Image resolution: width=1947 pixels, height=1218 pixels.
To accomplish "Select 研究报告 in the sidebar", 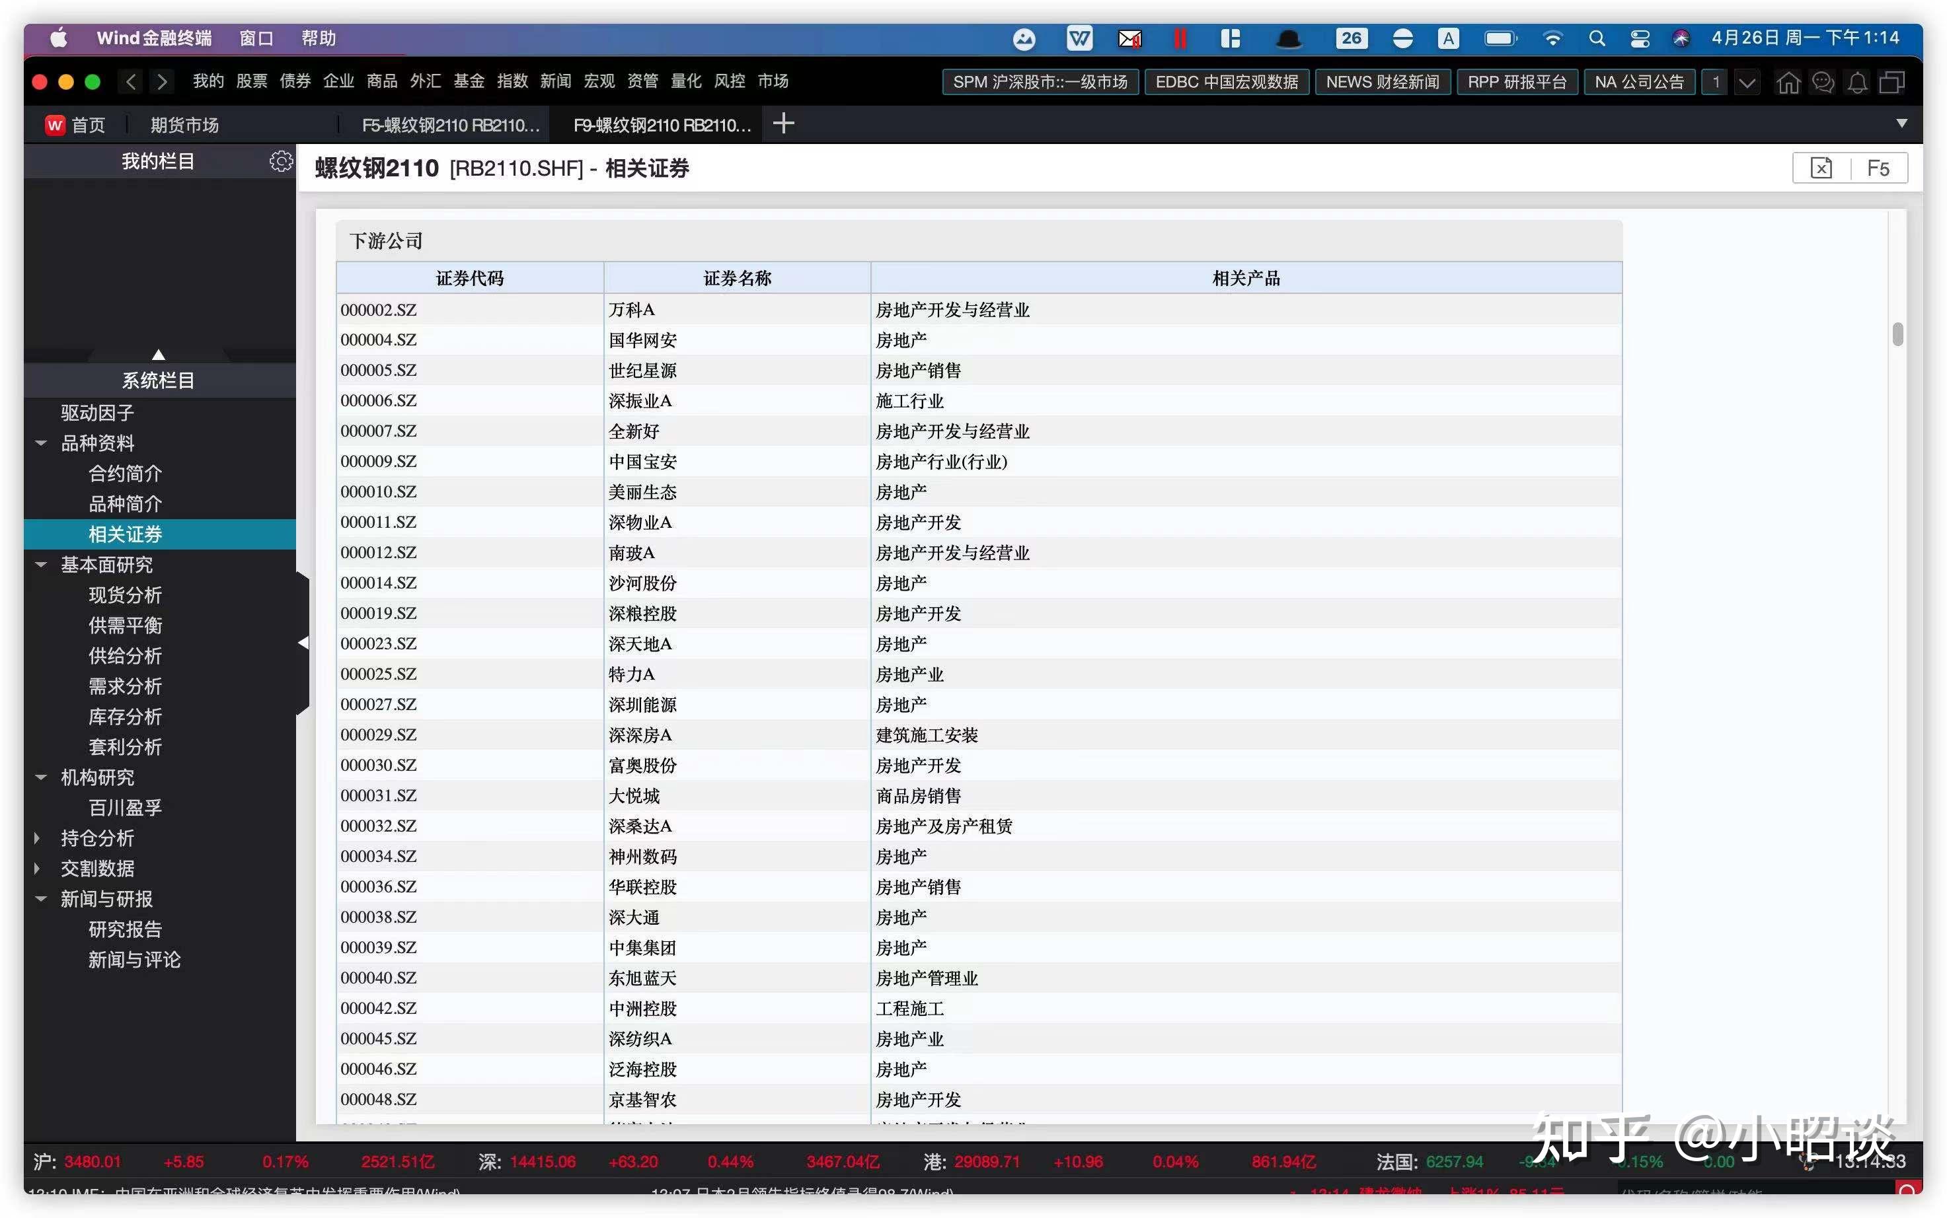I will (125, 929).
